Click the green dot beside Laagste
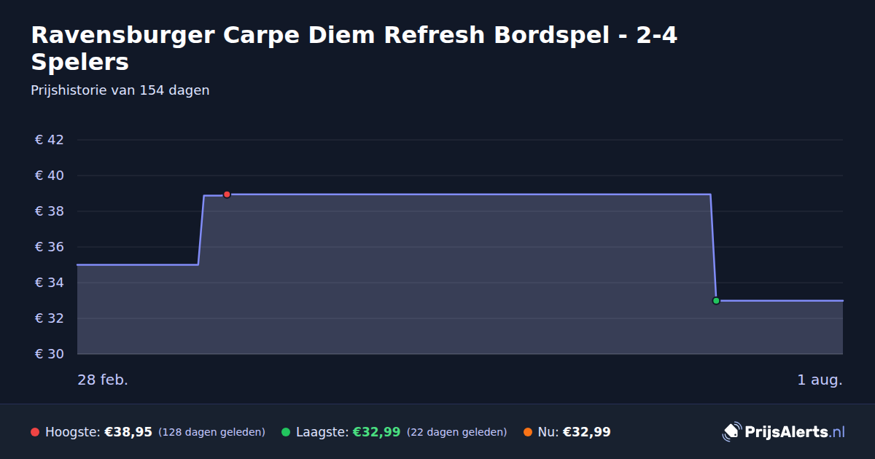This screenshot has height=459, width=875. click(286, 432)
